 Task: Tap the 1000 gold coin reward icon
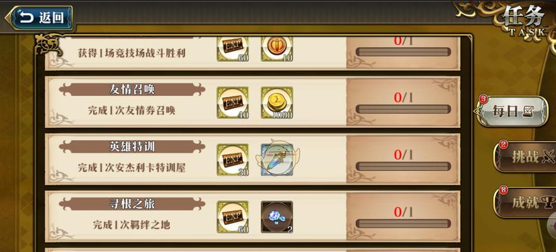tap(277, 103)
